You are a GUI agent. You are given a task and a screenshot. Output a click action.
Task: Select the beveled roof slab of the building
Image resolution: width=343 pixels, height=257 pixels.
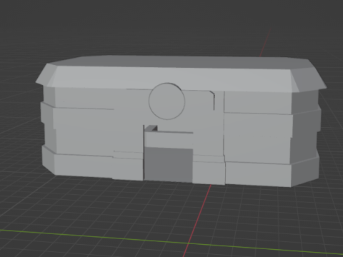click(x=181, y=74)
